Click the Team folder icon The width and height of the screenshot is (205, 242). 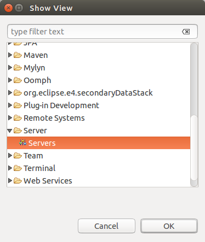[18, 156]
